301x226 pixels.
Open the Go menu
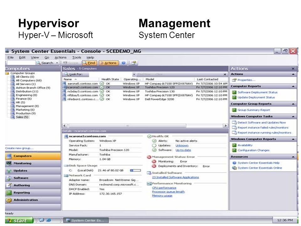(x=47, y=57)
